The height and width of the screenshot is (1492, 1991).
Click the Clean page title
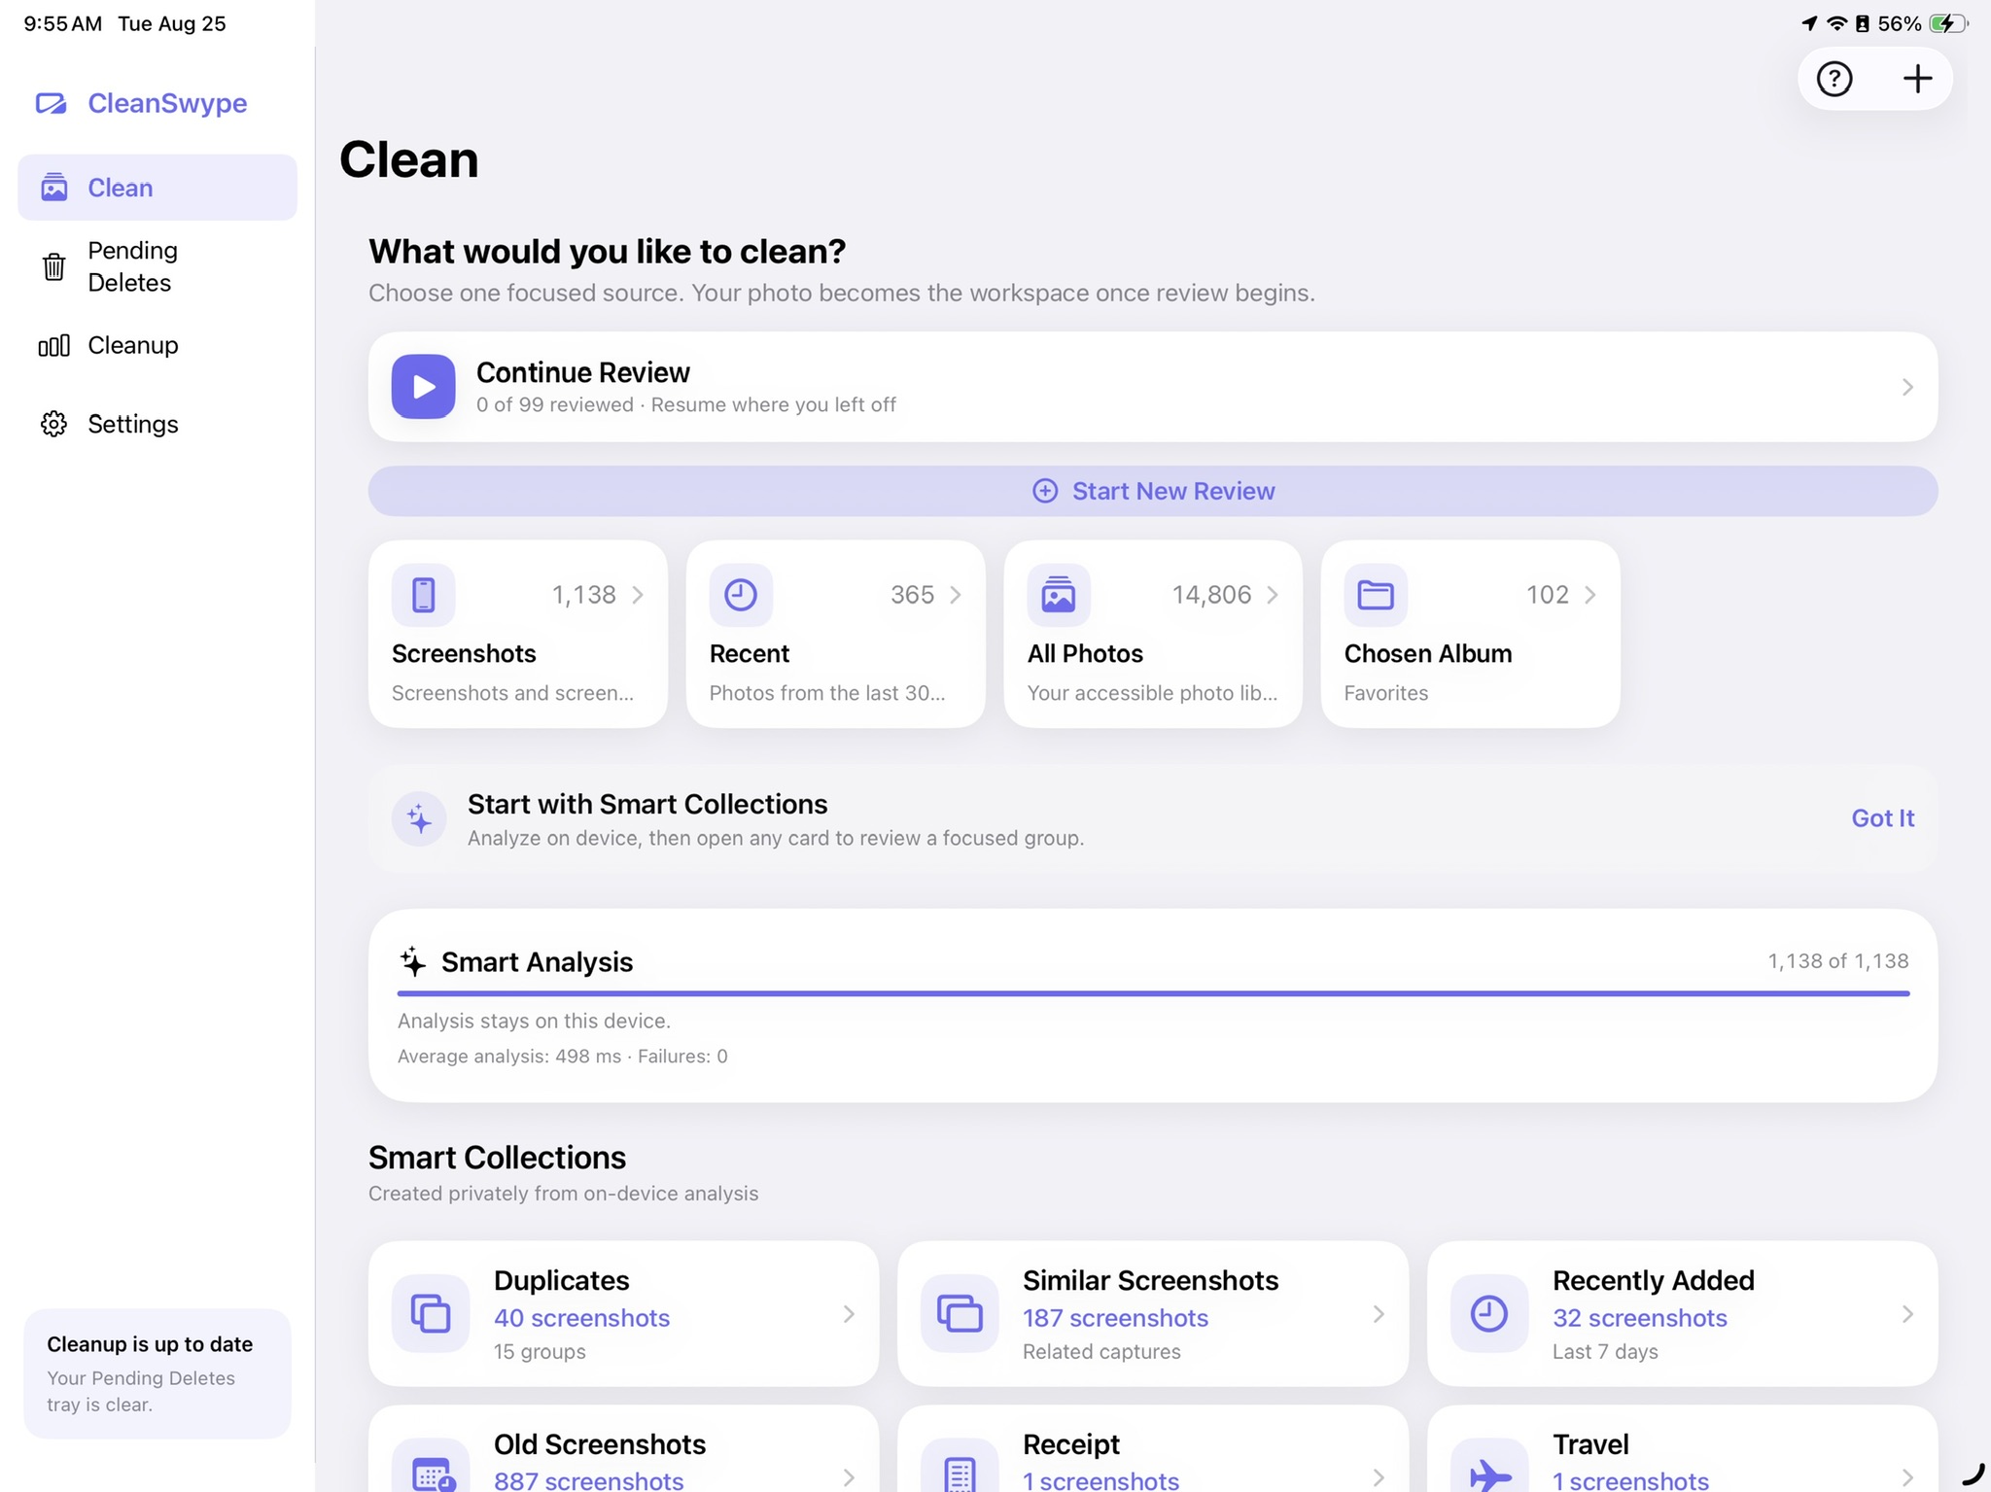tap(408, 159)
